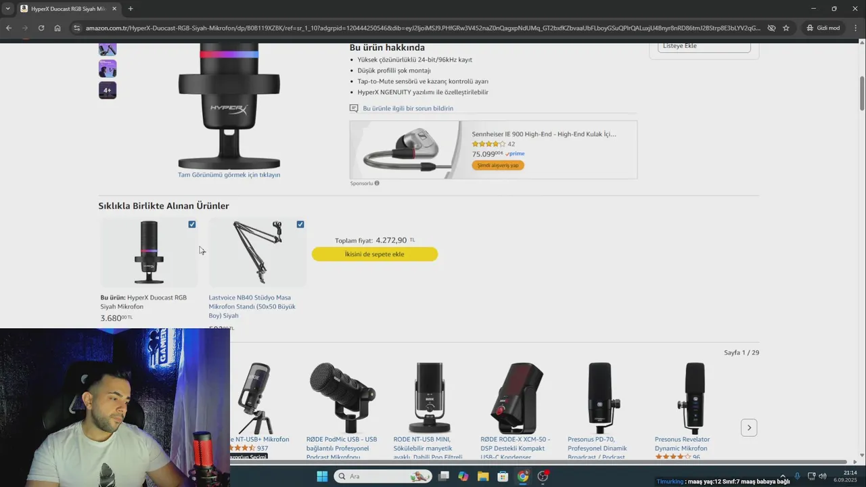Reload the Amazon page
This screenshot has width=866, height=487.
tap(41, 28)
